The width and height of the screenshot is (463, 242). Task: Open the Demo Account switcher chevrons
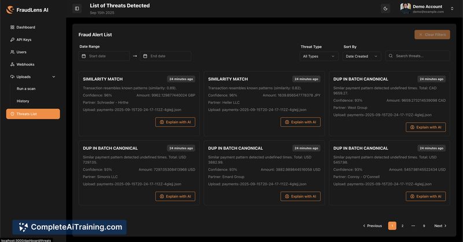click(452, 9)
